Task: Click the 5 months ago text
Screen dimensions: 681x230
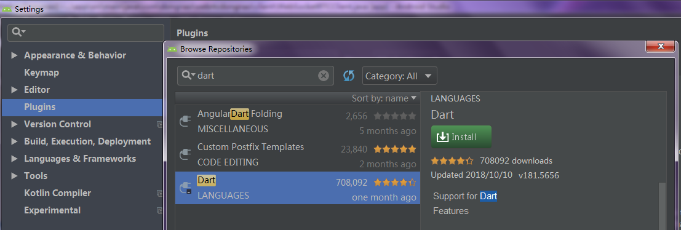Action: pos(388,131)
